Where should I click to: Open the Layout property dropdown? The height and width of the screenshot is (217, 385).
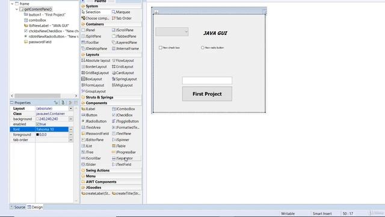(x=71, y=108)
